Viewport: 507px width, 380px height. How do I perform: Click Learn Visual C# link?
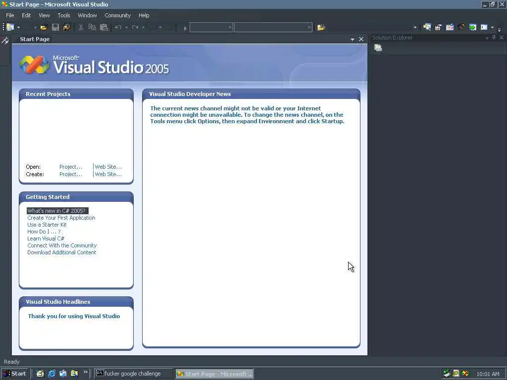pyautogui.click(x=46, y=238)
